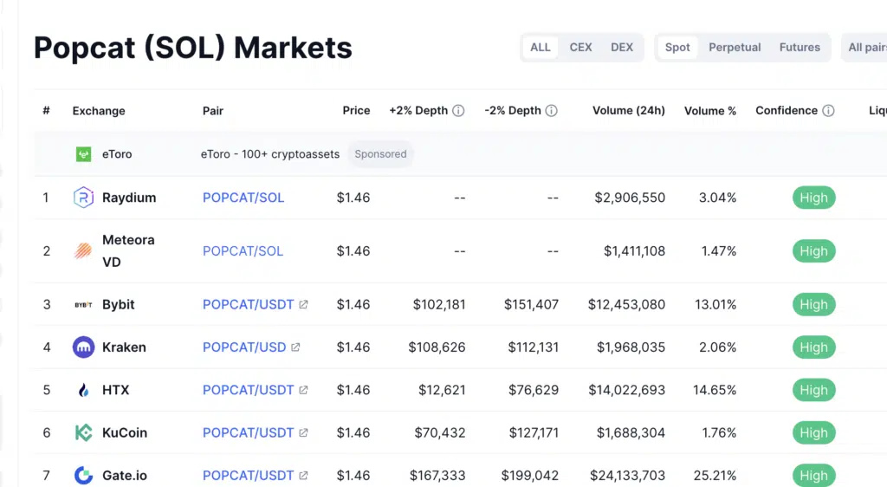Open the Gate.io exchange name
This screenshot has height=487, width=887.
[125, 475]
